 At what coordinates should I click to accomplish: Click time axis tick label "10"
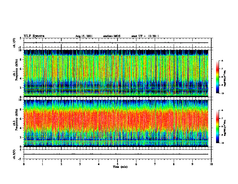pyautogui.click(x=211, y=164)
